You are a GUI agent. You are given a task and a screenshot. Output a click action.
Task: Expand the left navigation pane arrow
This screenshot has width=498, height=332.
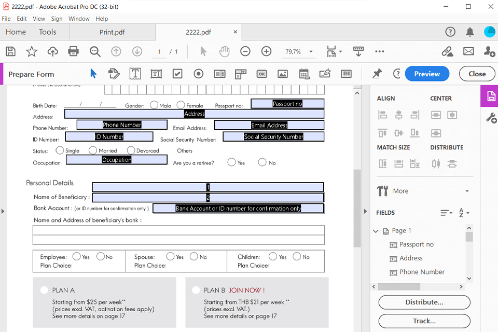3,211
